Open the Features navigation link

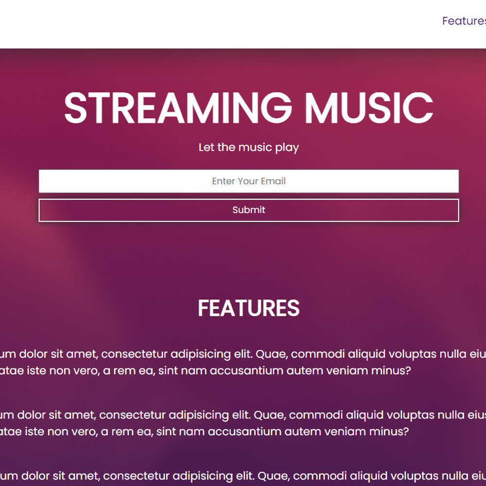464,21
